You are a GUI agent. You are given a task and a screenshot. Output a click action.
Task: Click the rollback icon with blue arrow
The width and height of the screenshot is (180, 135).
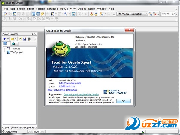click(x=96, y=14)
